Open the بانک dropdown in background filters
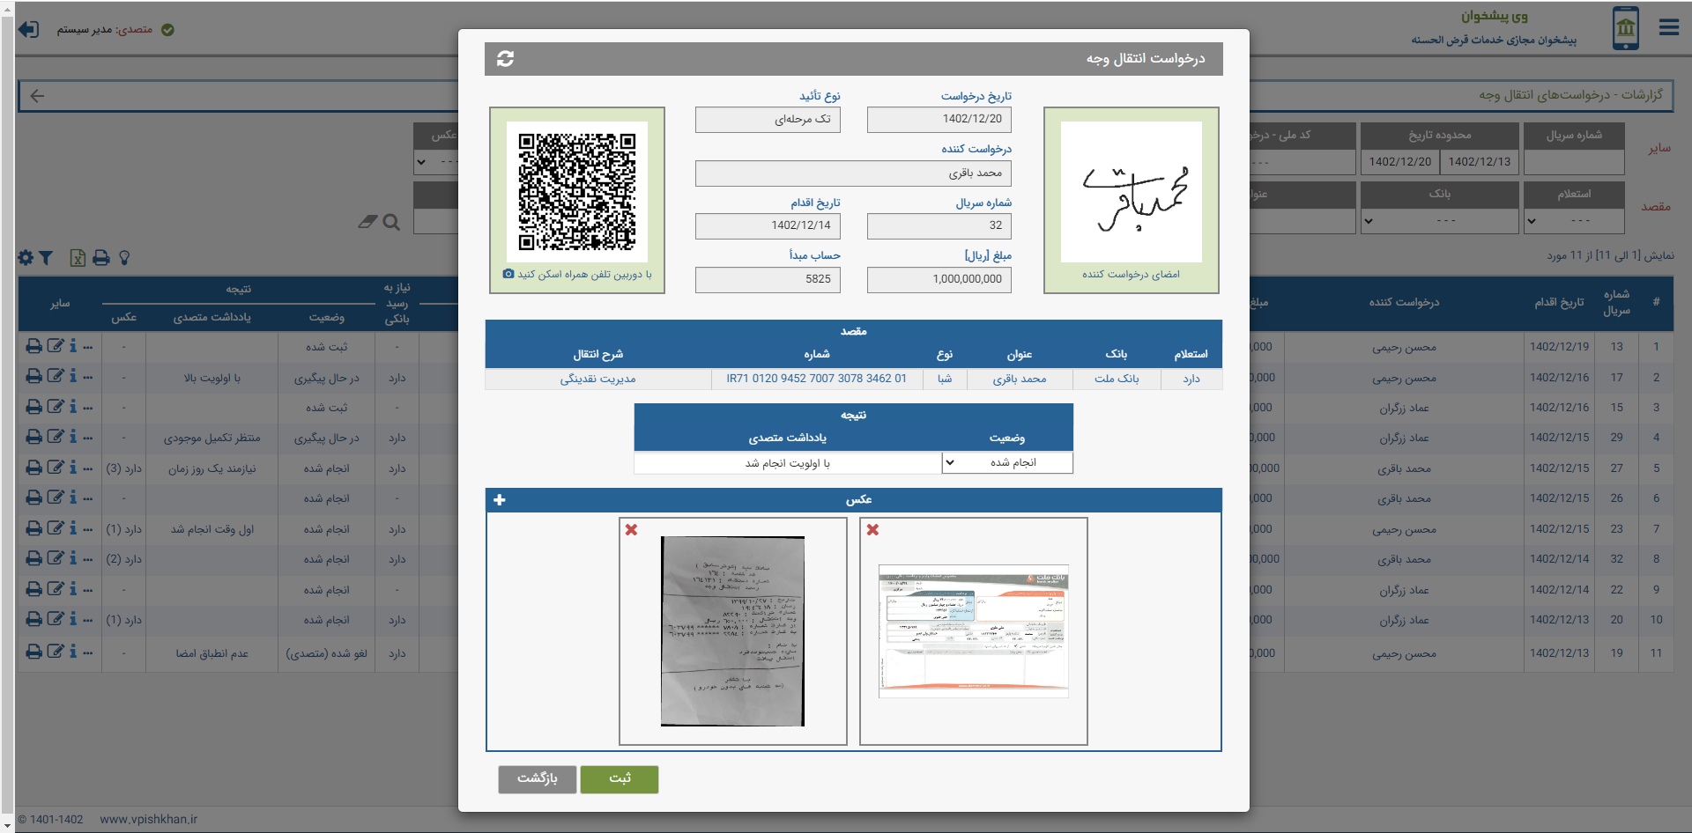Viewport: 1692px width, 833px height. [1440, 221]
